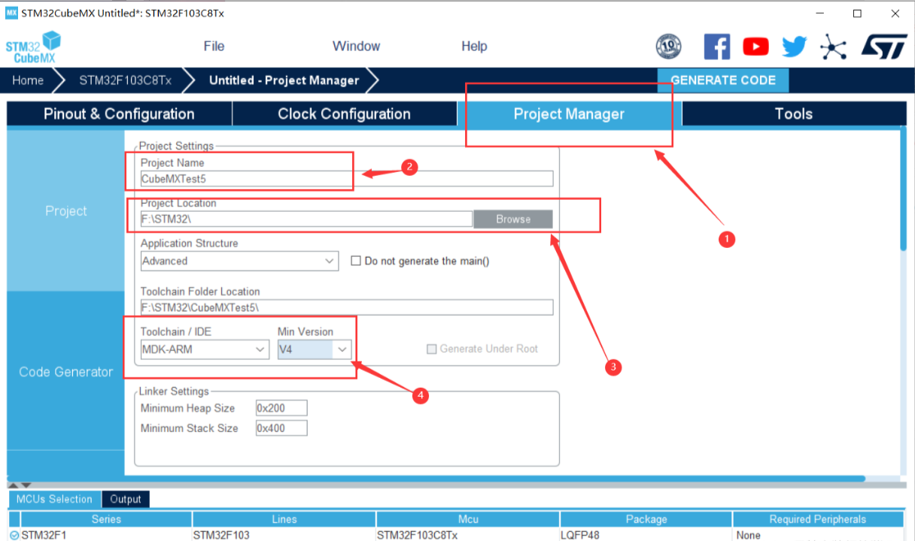Go to Home breadcrumb

28,80
